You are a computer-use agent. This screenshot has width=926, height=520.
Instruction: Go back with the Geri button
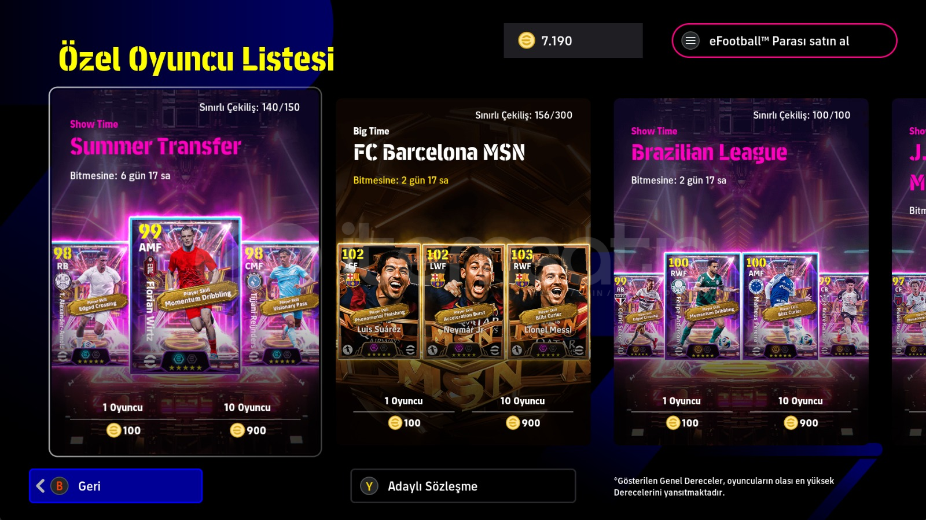(116, 486)
